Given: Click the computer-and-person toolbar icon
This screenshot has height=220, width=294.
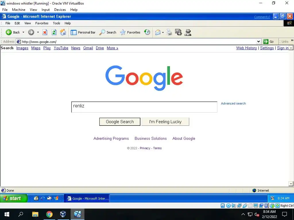Looking at the screenshot, I should pyautogui.click(x=178, y=32).
